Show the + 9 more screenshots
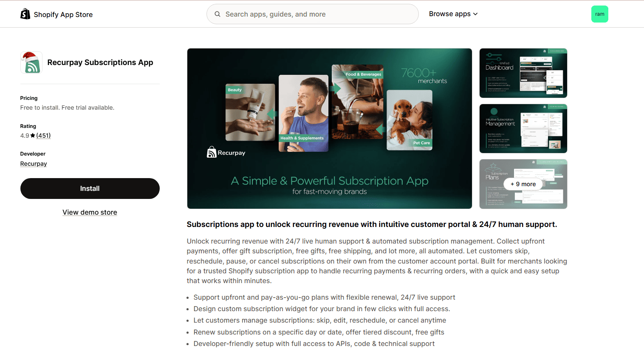Viewport: 644px width, 363px height. click(523, 184)
